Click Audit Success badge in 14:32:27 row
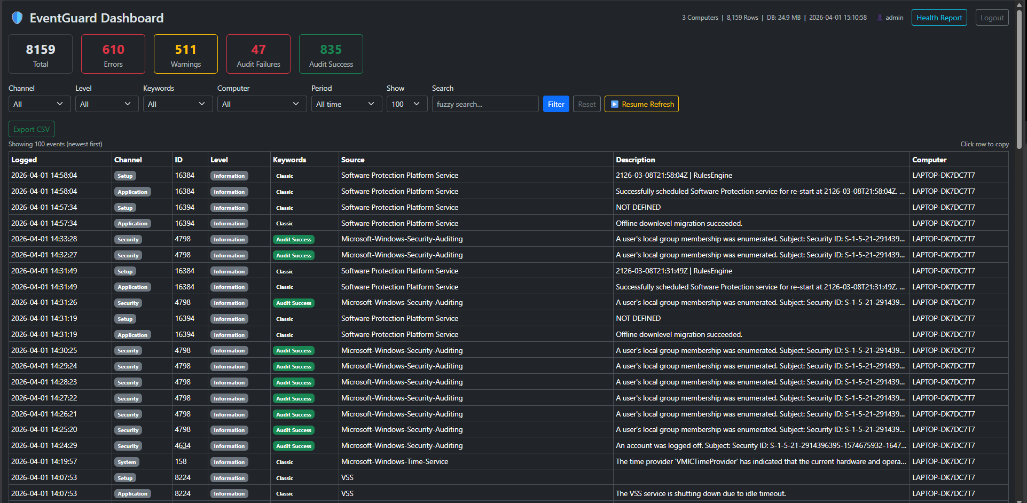Image resolution: width=1027 pixels, height=503 pixels. tap(294, 255)
